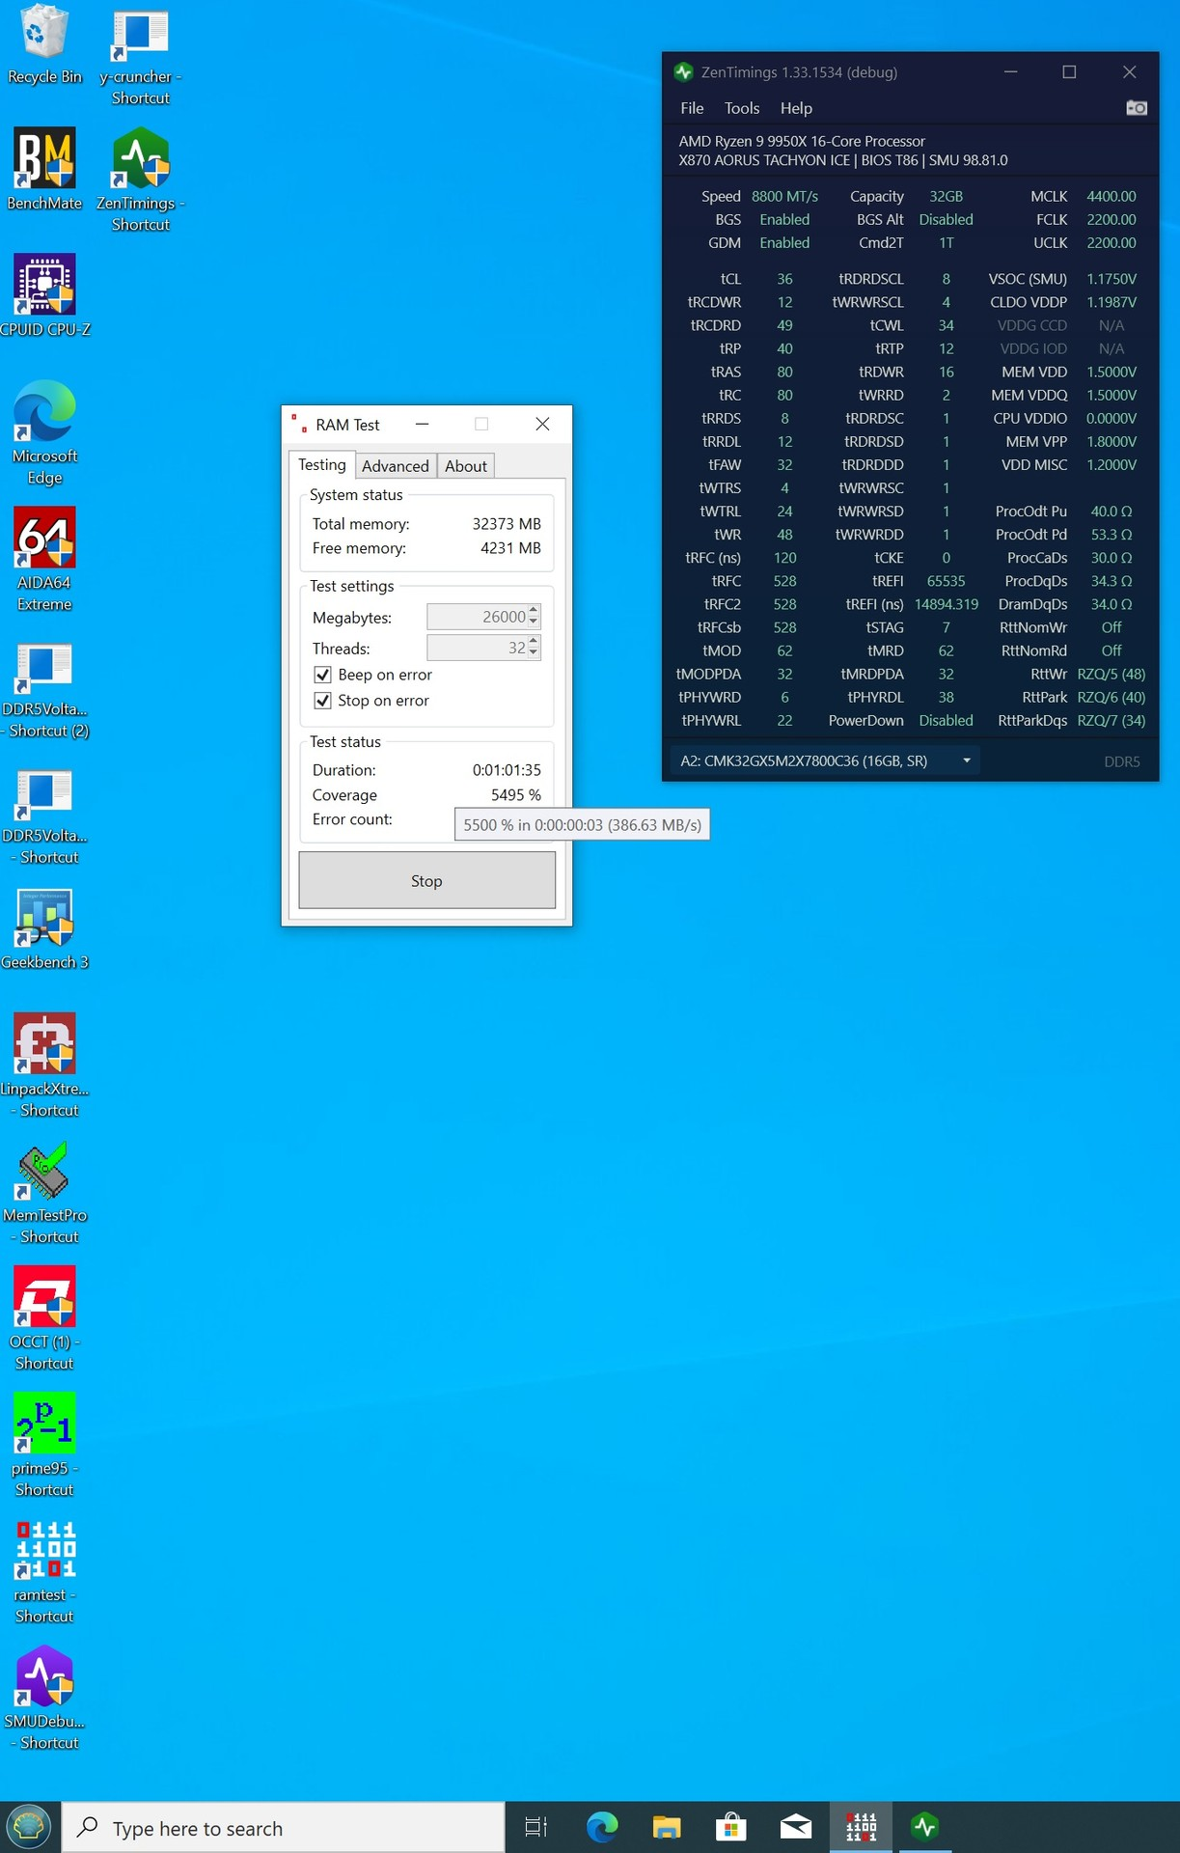The image size is (1180, 1853).
Task: Take a ZenTimings screenshot with camera icon
Action: [1137, 108]
